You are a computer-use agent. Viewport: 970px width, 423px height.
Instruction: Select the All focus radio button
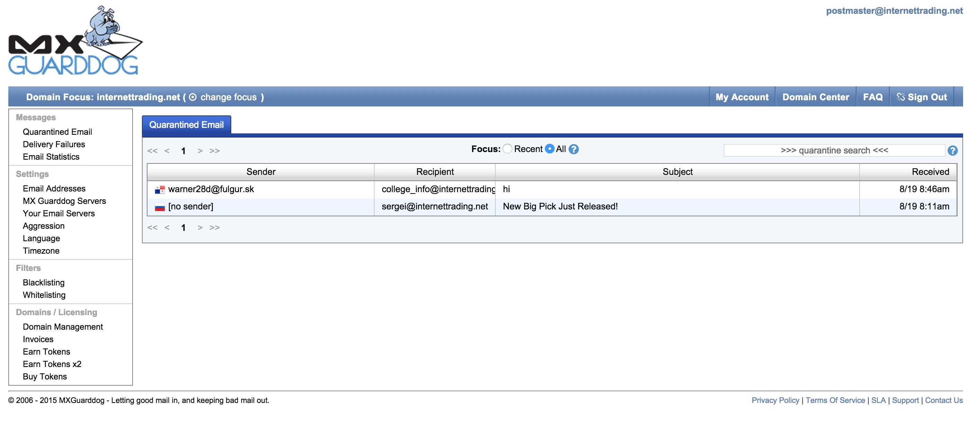pyautogui.click(x=550, y=149)
